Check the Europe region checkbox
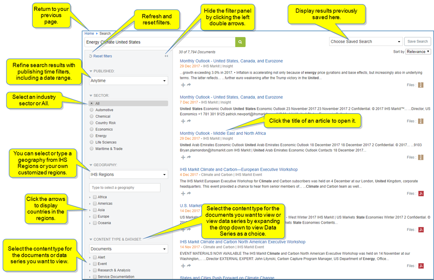 coord(95,217)
